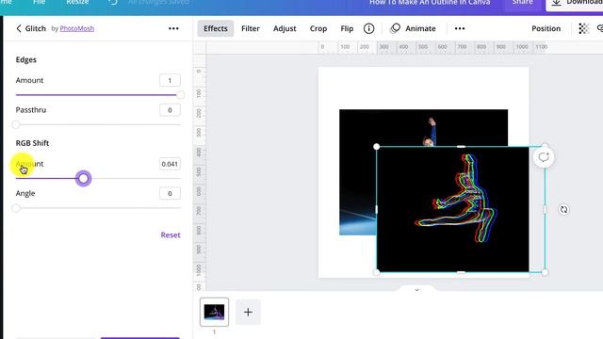Open the transparency checkerboard icon
The width and height of the screenshot is (603, 339).
[x=584, y=28]
